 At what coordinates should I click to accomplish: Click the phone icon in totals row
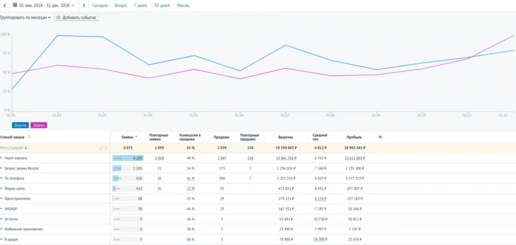pos(101,148)
